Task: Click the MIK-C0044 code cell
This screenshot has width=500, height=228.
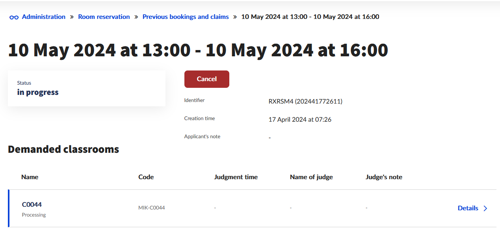Action: [x=152, y=208]
